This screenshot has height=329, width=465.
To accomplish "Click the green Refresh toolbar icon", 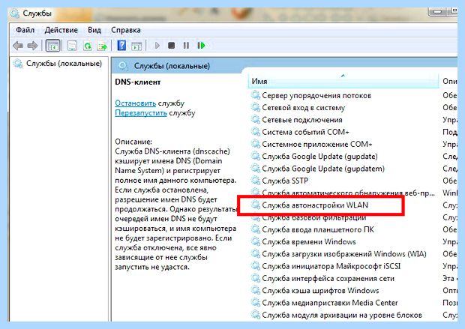I will point(88,46).
